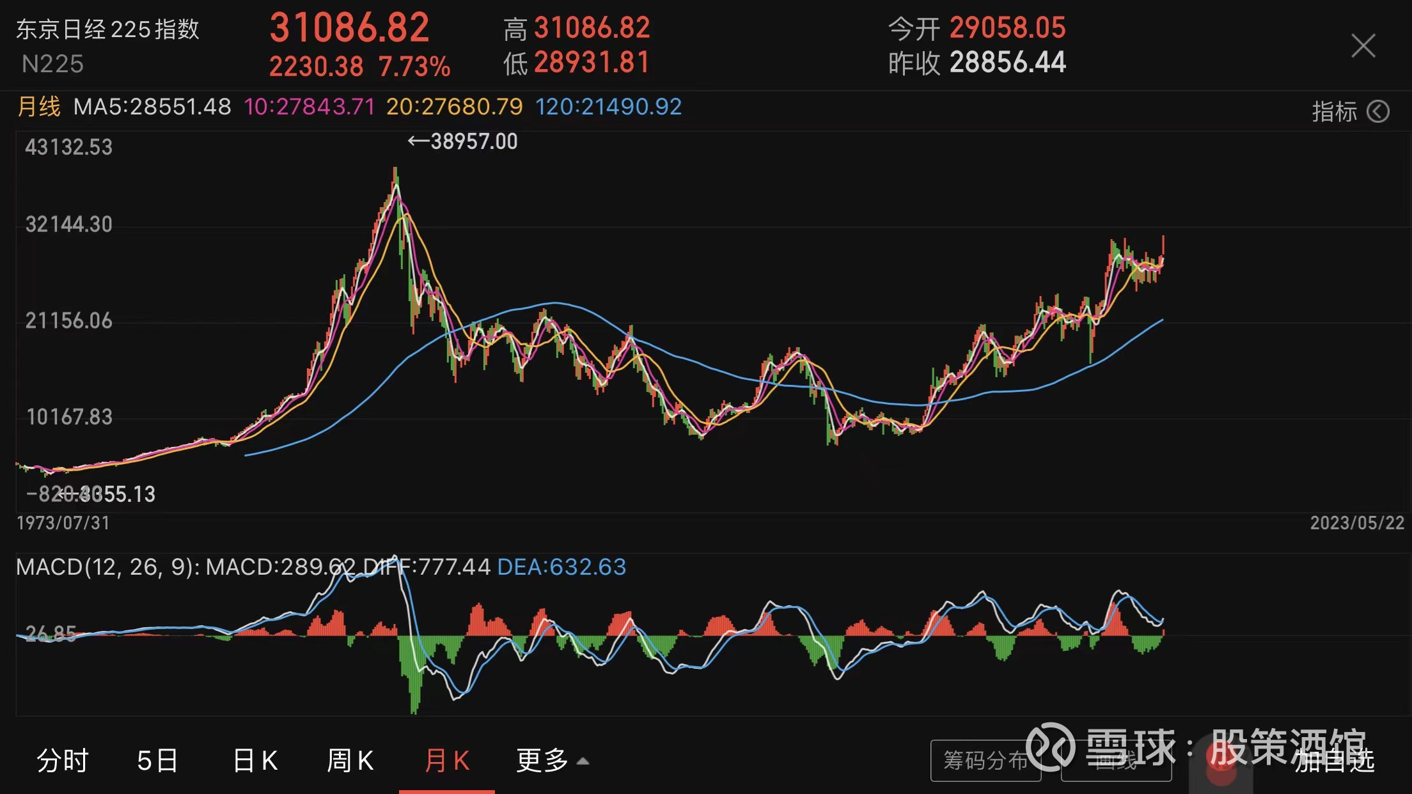Select the MA5:28551.48 legend entry
The image size is (1412, 794).
(x=153, y=107)
